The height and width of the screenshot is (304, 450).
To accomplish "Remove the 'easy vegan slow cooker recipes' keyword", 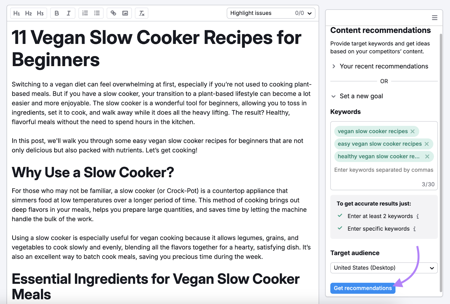I will (427, 144).
